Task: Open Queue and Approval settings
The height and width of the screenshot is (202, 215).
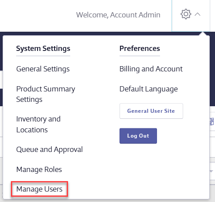Action: point(49,150)
